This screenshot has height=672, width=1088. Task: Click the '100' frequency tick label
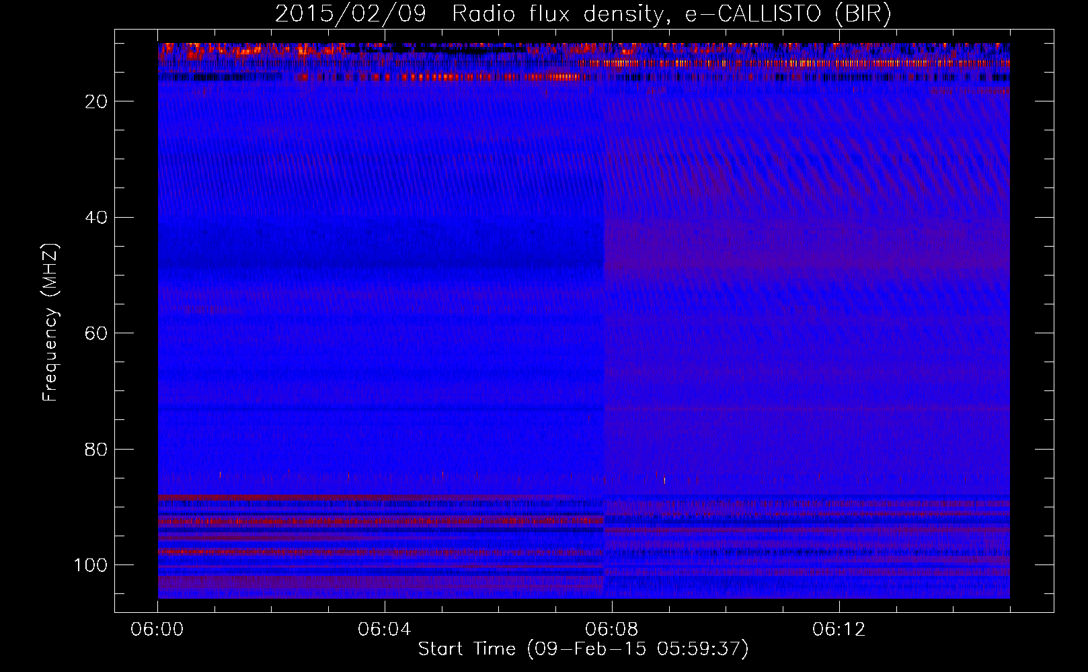click(x=91, y=565)
